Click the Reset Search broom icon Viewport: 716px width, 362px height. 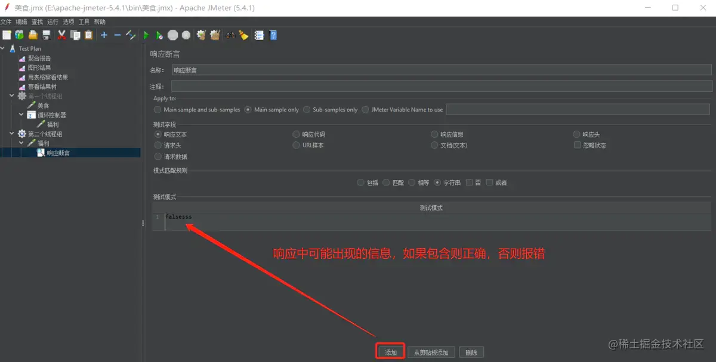243,35
